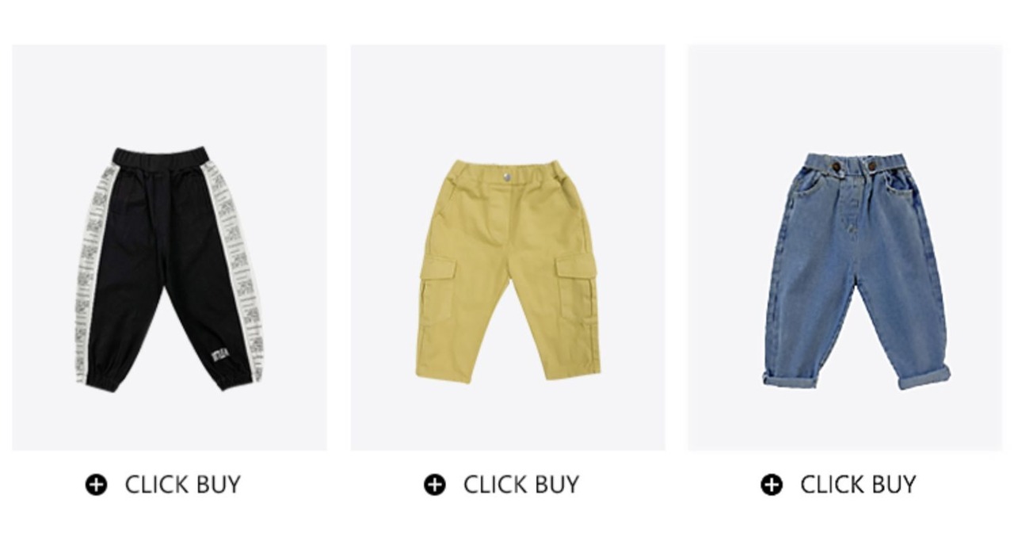
Task: Click the plus icon under yellow cargo pants
Action: tap(435, 484)
